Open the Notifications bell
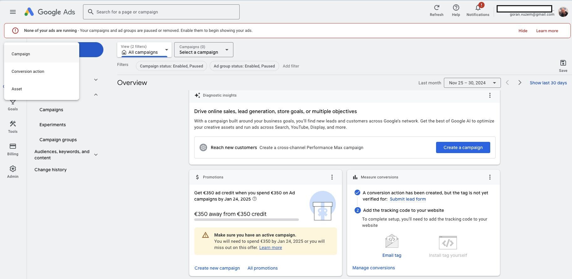 pyautogui.click(x=478, y=10)
